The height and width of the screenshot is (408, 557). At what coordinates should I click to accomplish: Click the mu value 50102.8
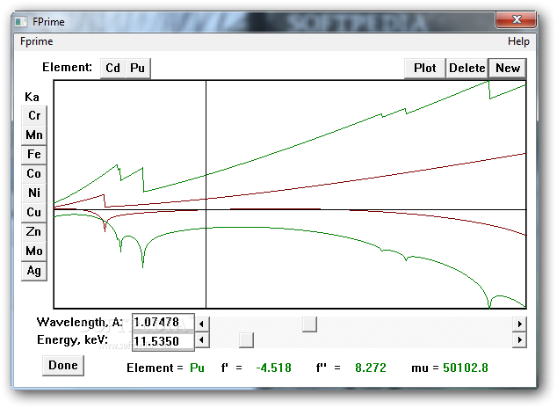[466, 368]
